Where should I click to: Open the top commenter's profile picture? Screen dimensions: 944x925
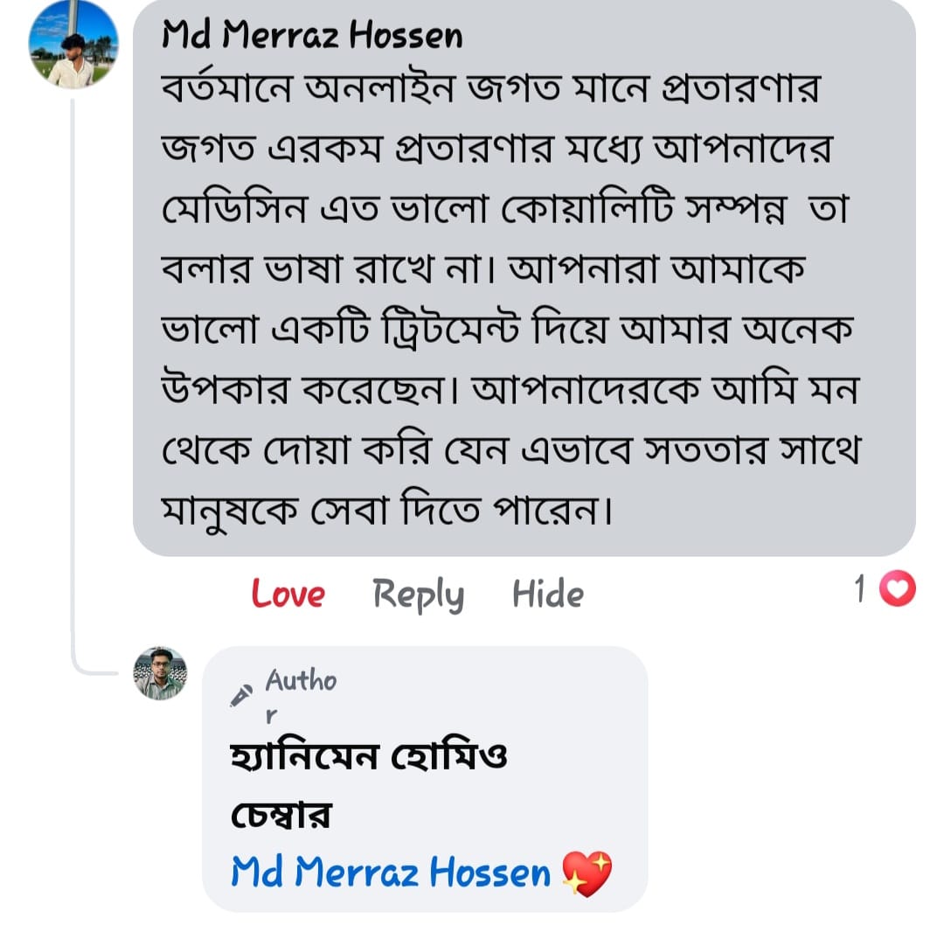[x=73, y=44]
